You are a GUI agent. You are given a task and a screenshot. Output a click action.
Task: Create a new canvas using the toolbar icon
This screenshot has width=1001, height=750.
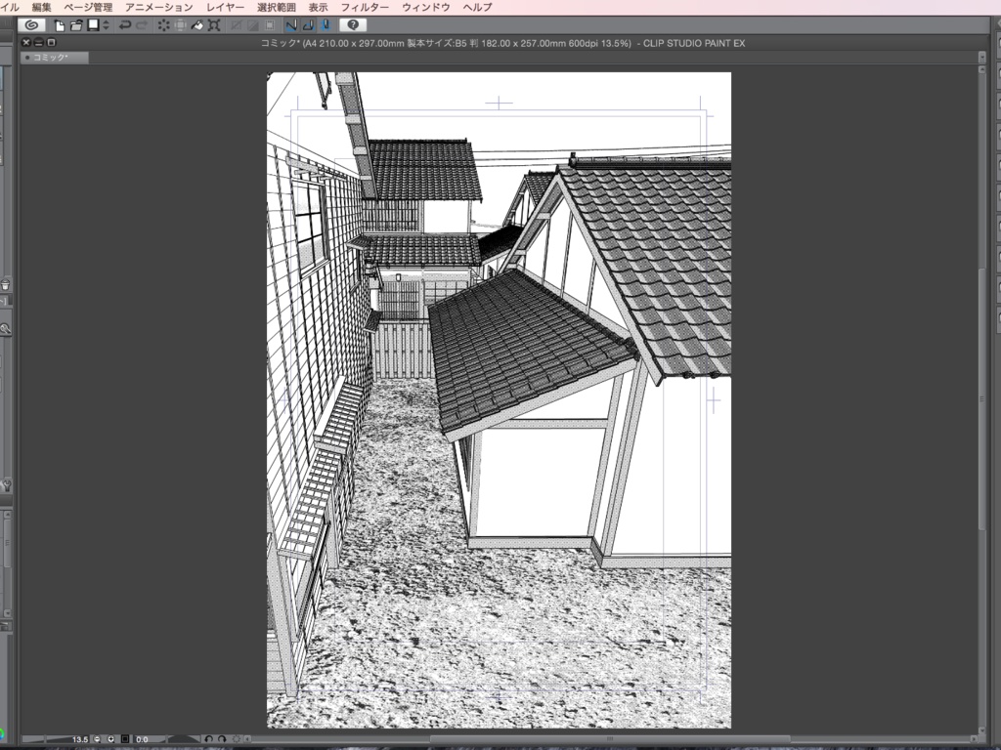(x=60, y=25)
